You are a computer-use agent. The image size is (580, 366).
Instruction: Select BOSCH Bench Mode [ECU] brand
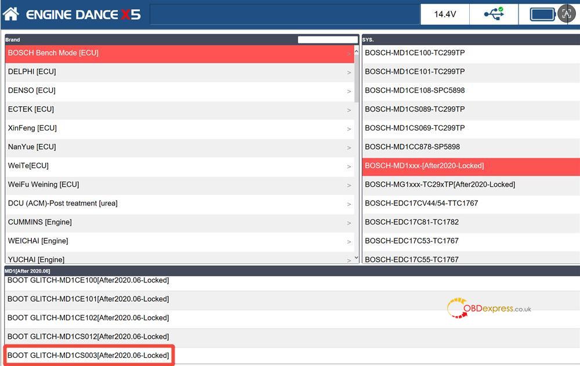(179, 54)
